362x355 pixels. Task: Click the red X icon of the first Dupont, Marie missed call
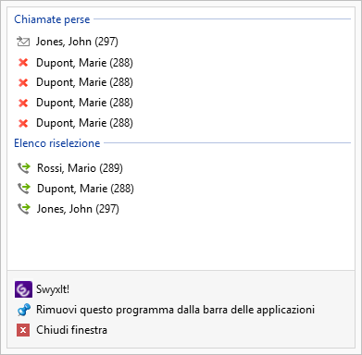23,63
